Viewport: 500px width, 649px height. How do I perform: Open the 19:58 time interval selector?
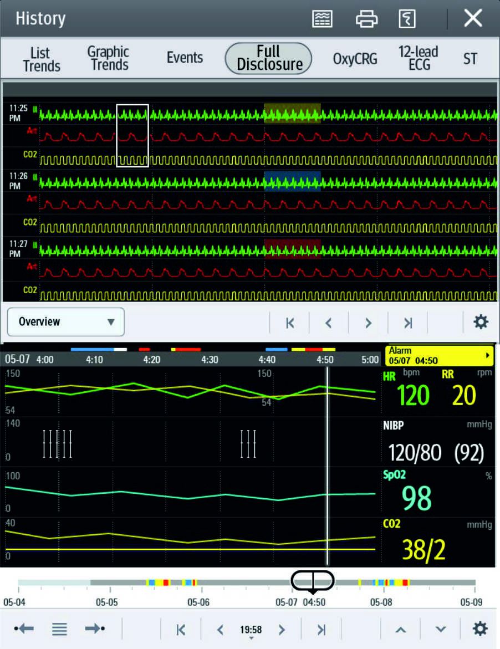[x=251, y=630]
